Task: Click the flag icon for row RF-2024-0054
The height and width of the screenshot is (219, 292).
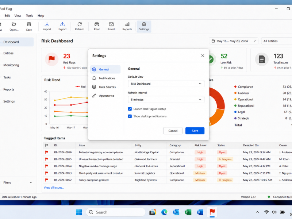Action: click(47, 166)
